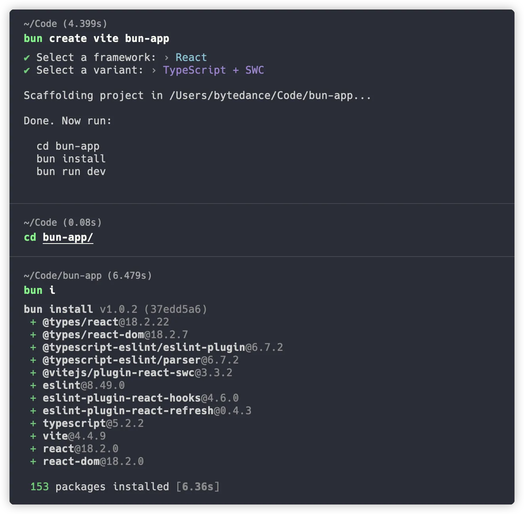The image size is (524, 514).
Task: Select the React framework answer text
Action: (191, 57)
